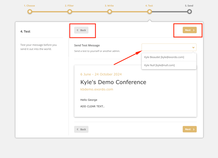Open the kbdemo.exordo.com link

coord(97,89)
